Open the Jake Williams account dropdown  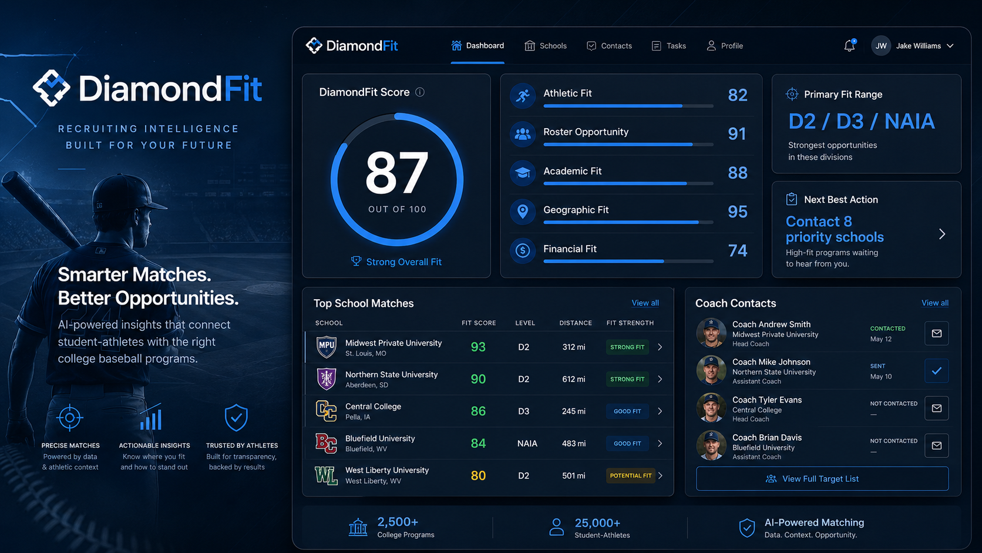tap(913, 46)
